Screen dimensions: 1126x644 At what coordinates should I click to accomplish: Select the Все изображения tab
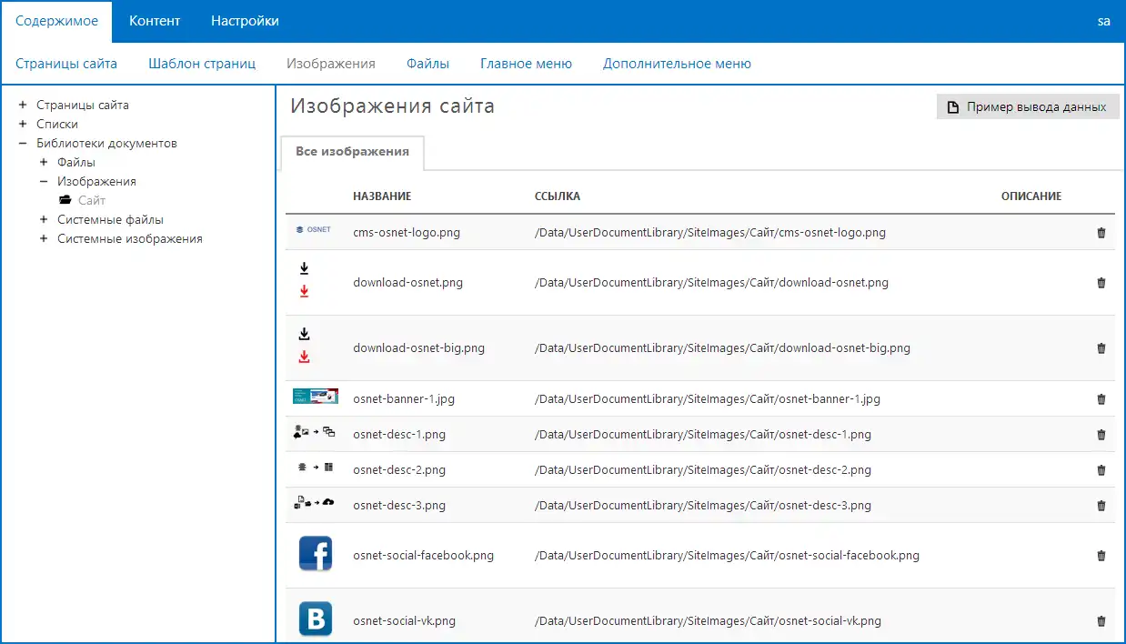click(x=352, y=152)
